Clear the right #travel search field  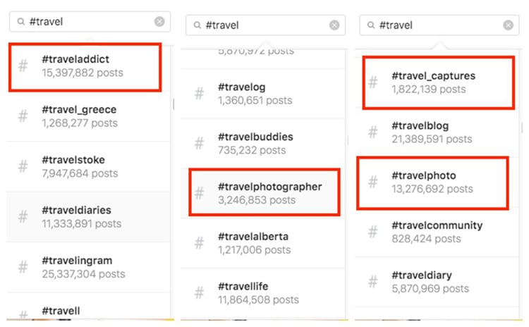pos(508,25)
